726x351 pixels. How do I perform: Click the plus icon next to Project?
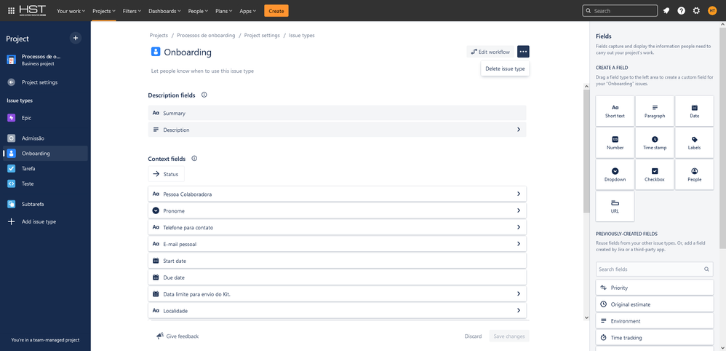click(76, 38)
